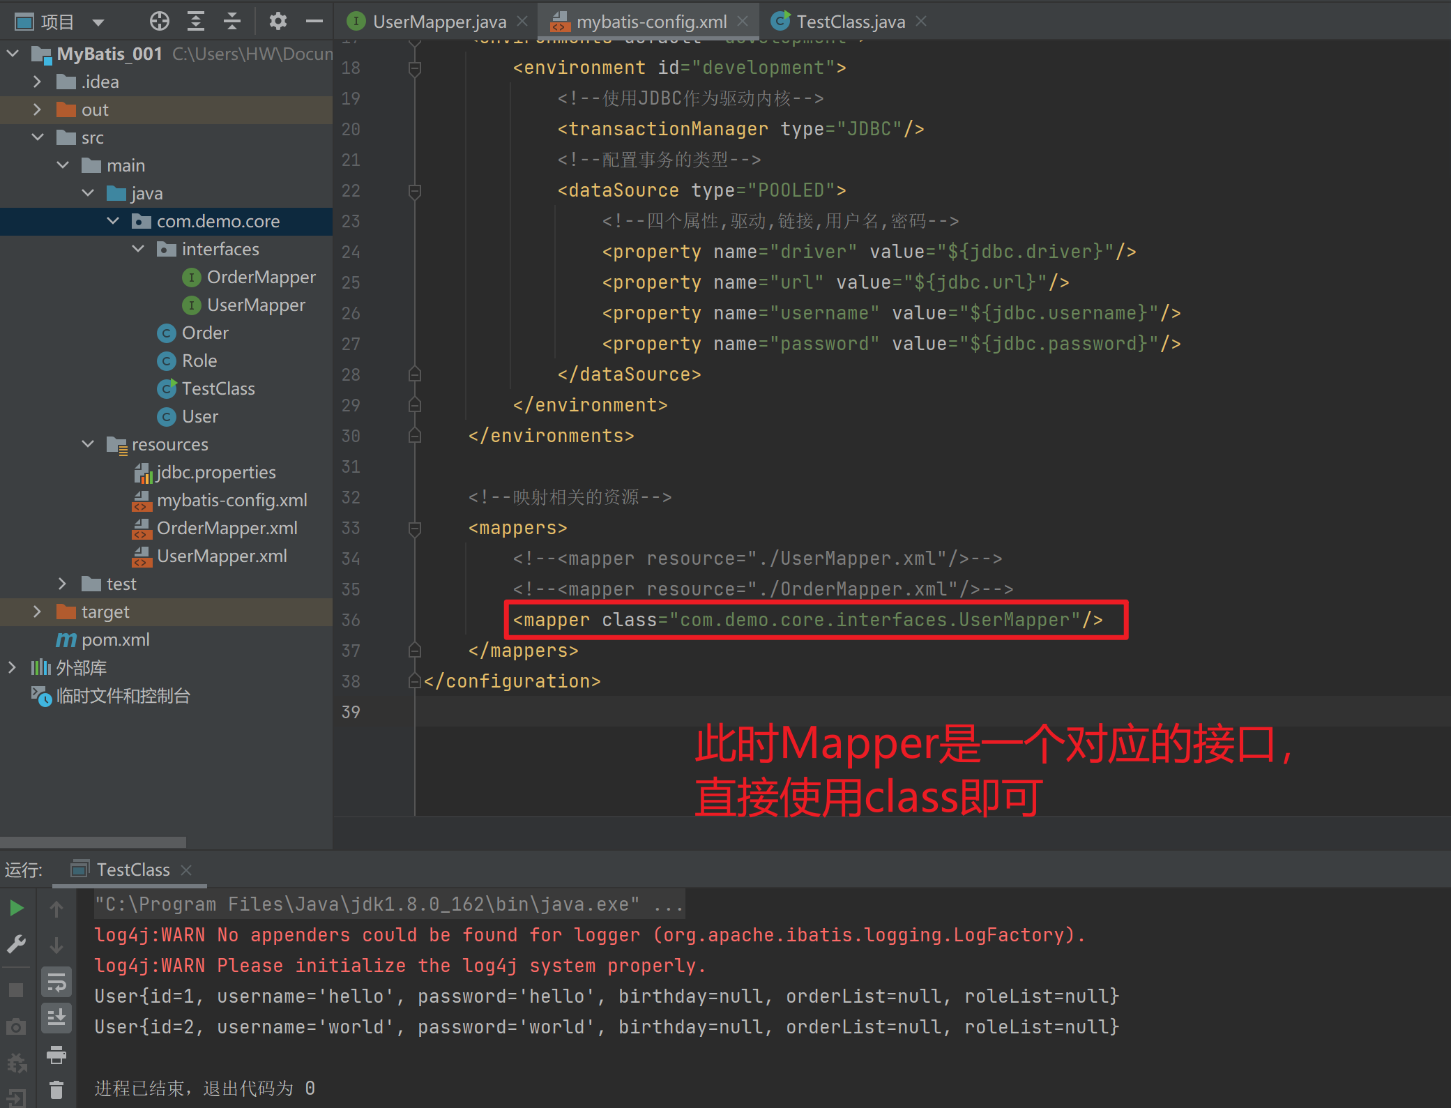Toggle scroll to end of console
The height and width of the screenshot is (1108, 1451).
pyautogui.click(x=56, y=1017)
